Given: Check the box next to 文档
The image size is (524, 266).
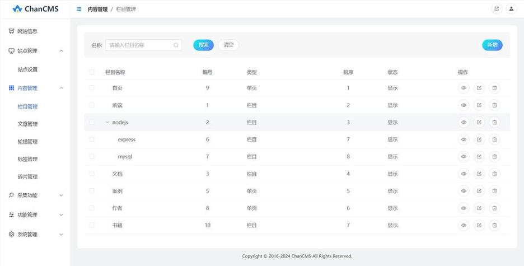Looking at the screenshot, I should click(92, 174).
